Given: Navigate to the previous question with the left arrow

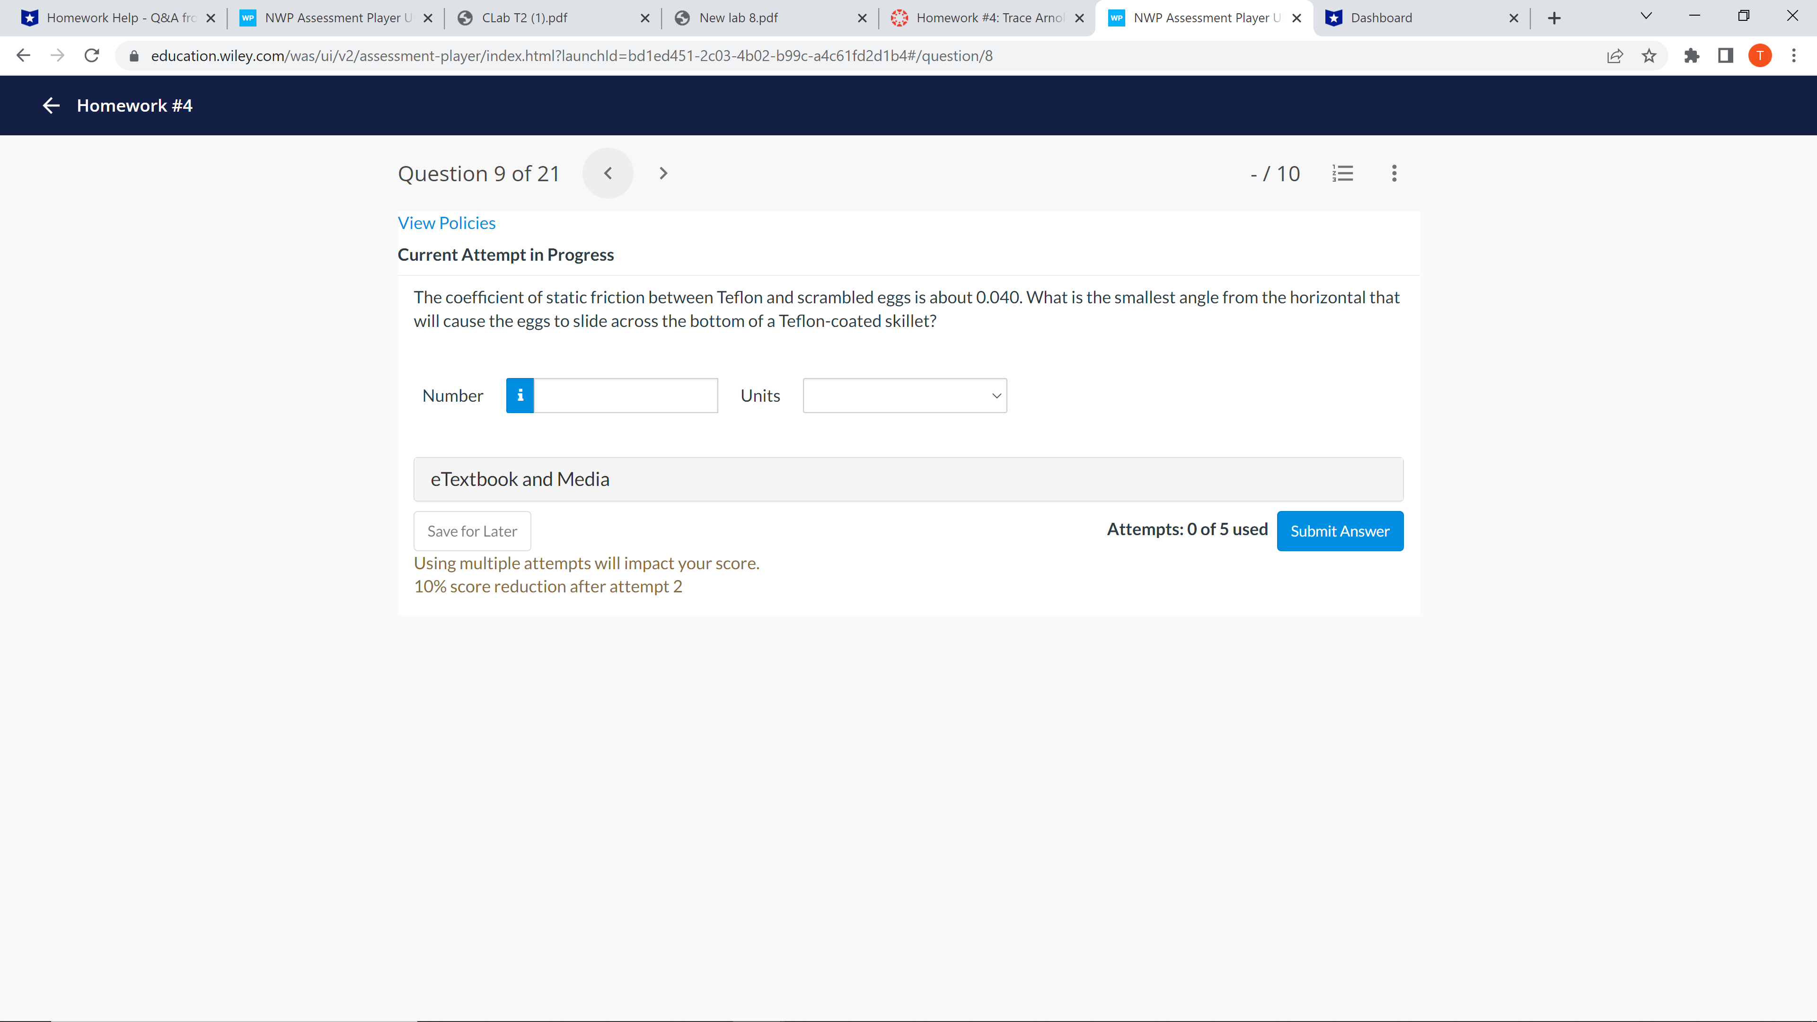Looking at the screenshot, I should click(x=607, y=173).
